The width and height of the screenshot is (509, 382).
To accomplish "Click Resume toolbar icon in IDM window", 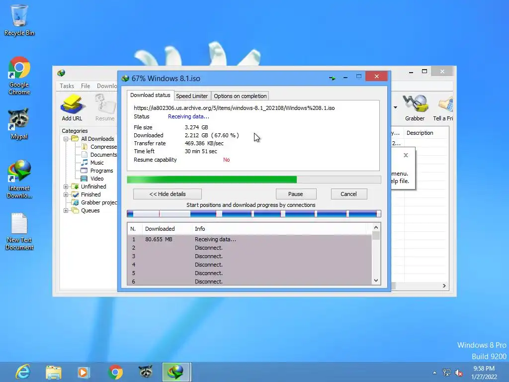I will [105, 107].
